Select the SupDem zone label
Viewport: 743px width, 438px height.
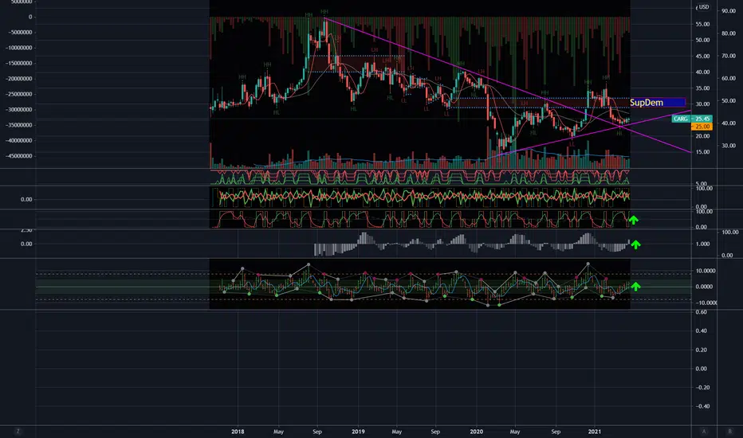click(657, 102)
